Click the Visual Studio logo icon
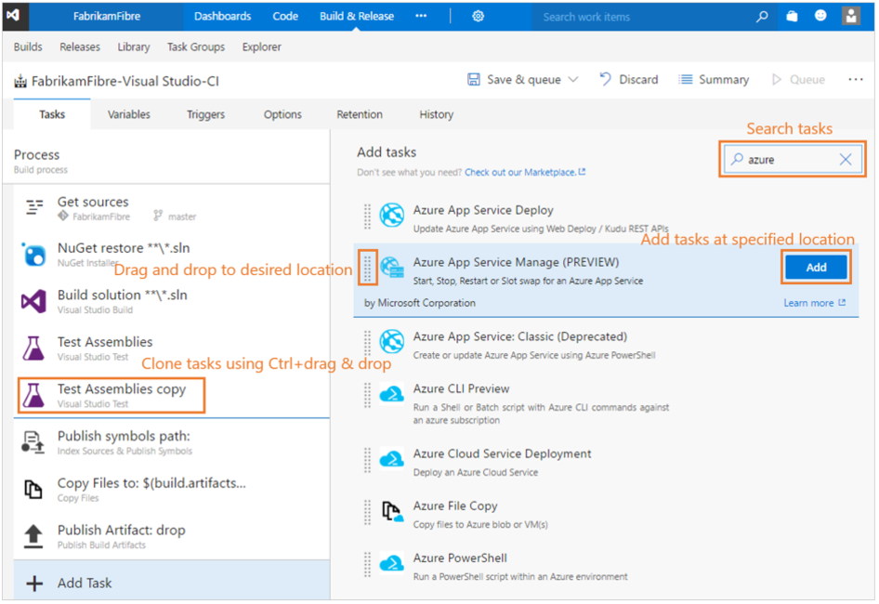This screenshot has height=604, width=879. click(x=13, y=15)
